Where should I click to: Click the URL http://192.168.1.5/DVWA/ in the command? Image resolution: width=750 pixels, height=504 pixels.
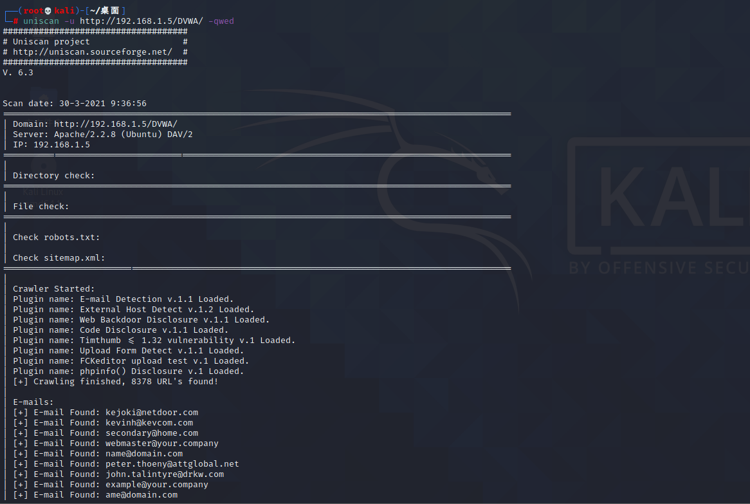[x=142, y=21]
